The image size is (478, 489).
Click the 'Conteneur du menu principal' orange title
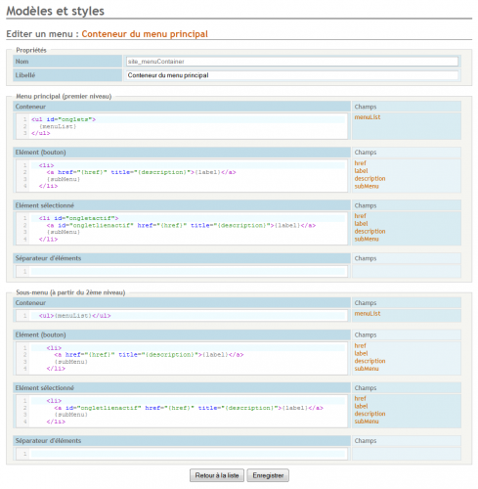tap(145, 34)
